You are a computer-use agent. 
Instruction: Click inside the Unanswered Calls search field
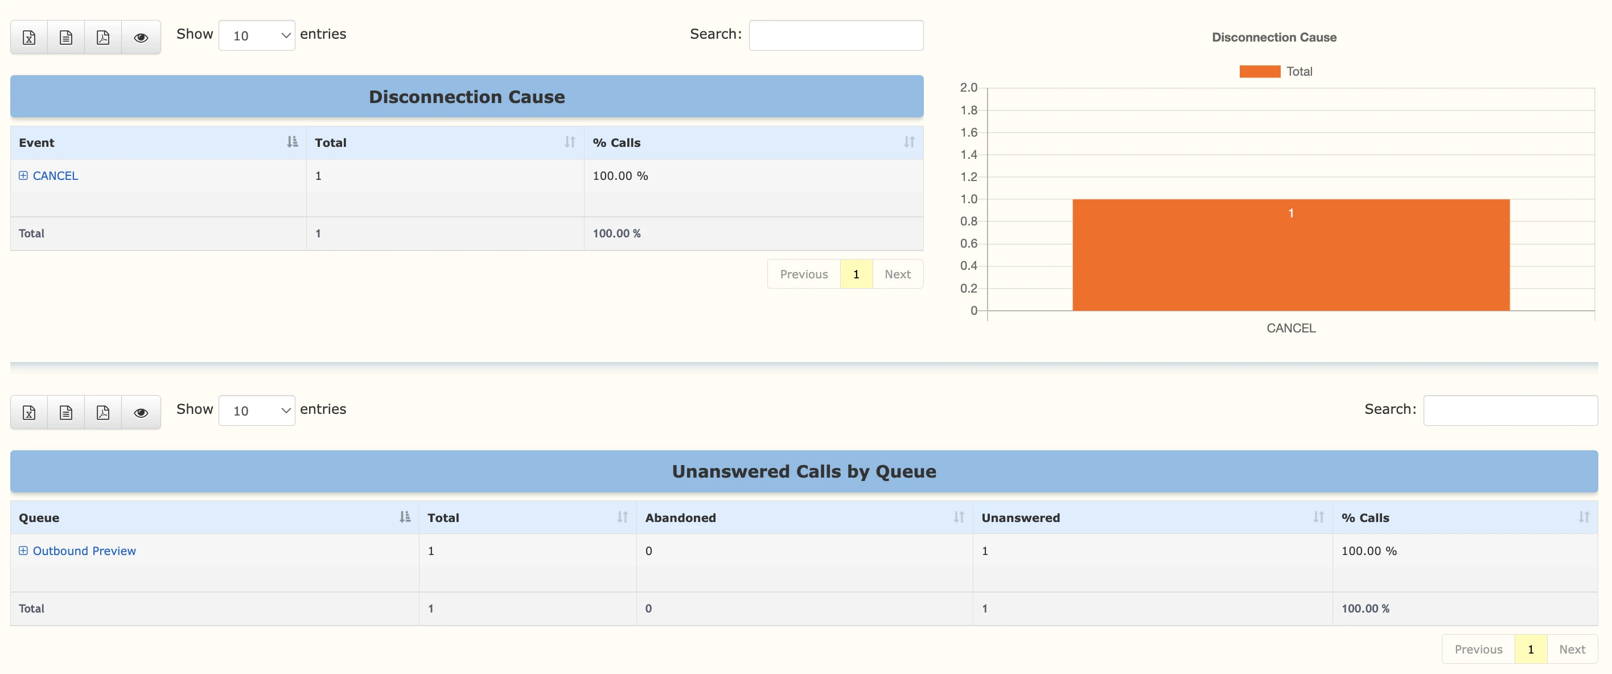pos(1511,410)
